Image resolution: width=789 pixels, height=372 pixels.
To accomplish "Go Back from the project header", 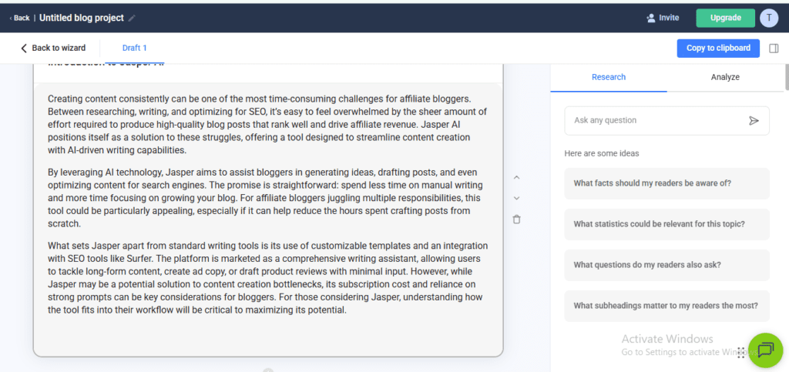I will click(19, 18).
